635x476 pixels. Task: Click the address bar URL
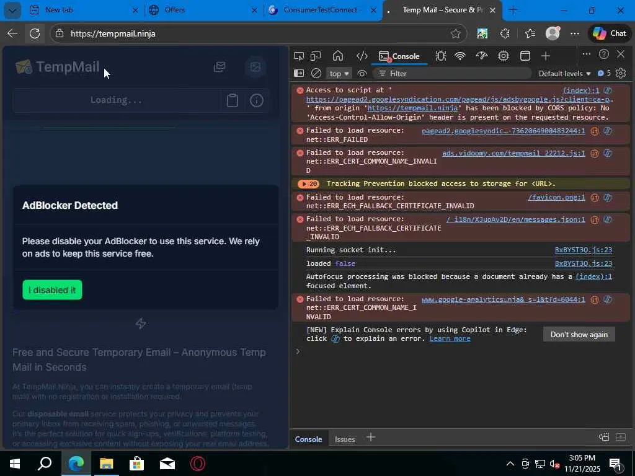113,33
